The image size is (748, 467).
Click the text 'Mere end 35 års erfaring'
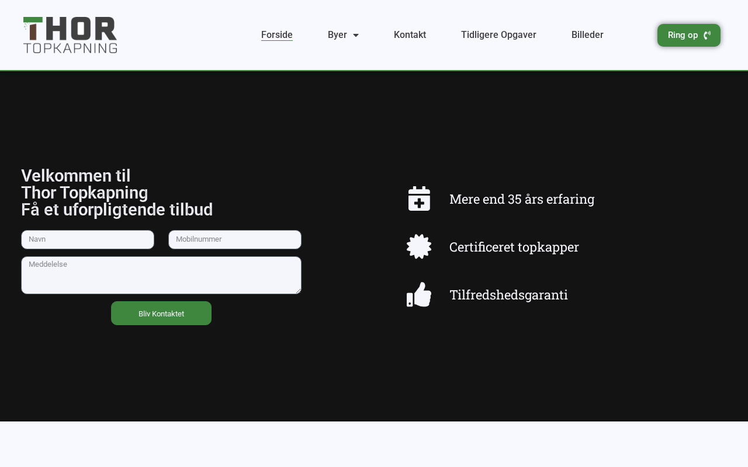[x=522, y=199]
